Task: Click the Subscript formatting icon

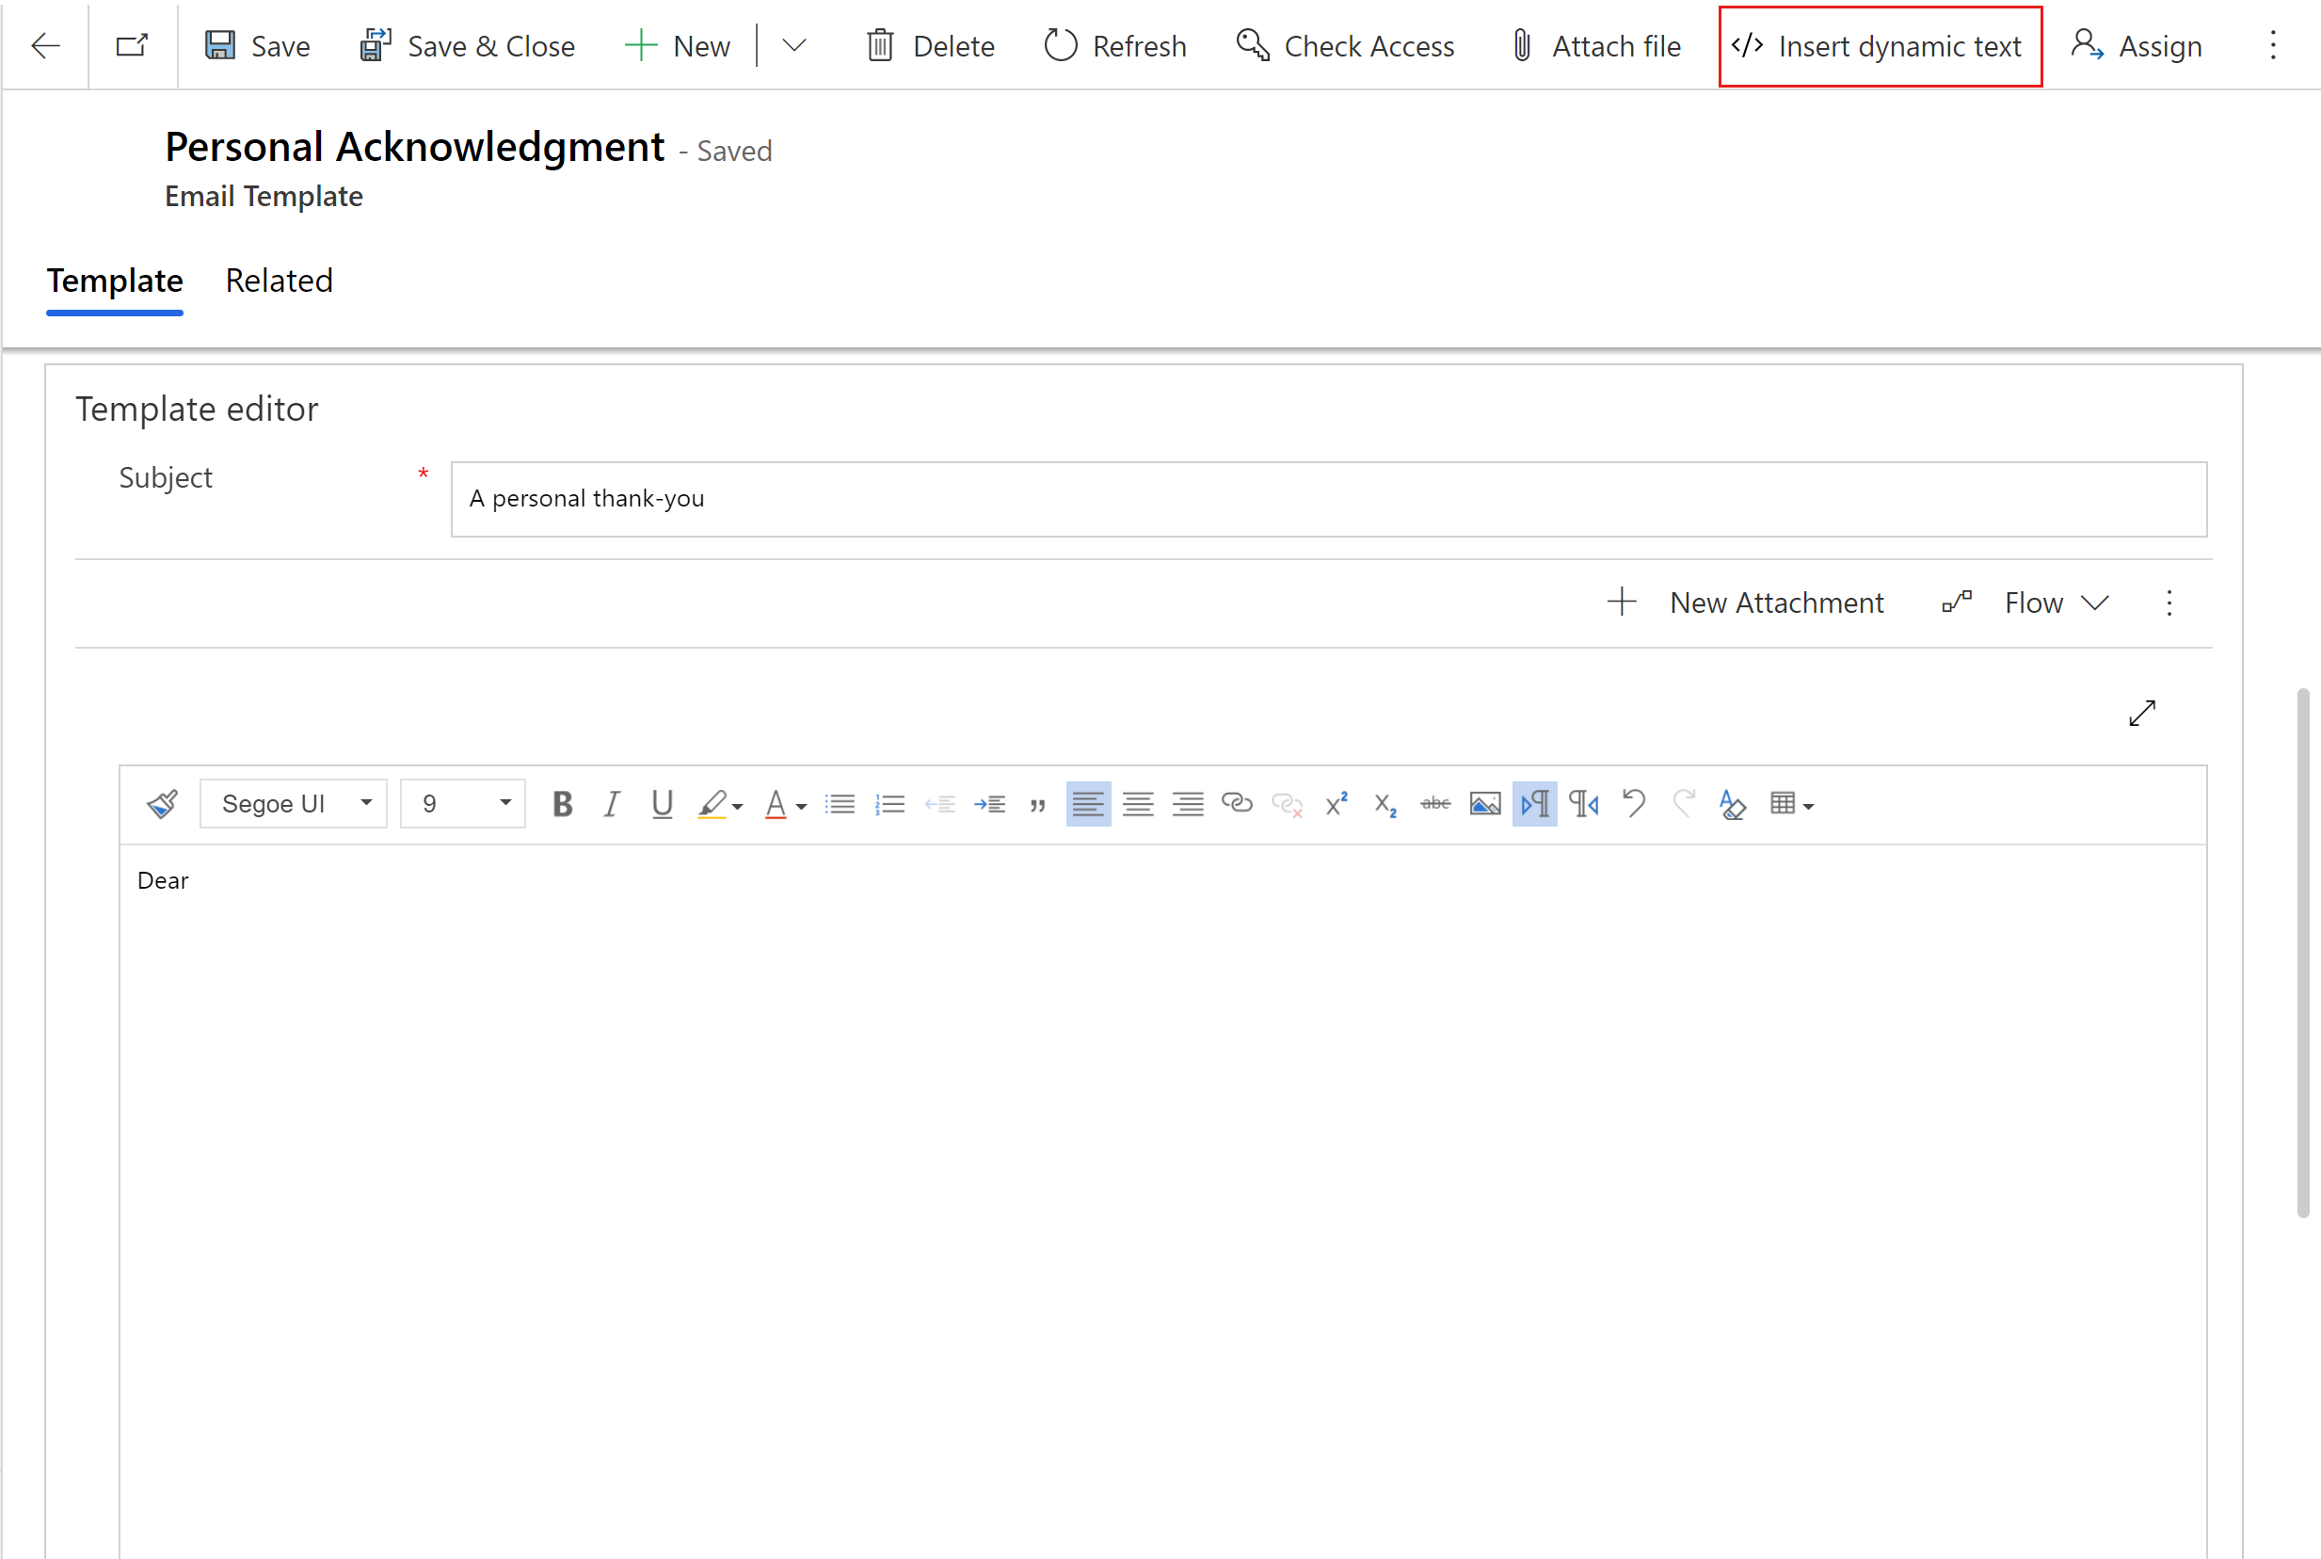Action: 1385,802
